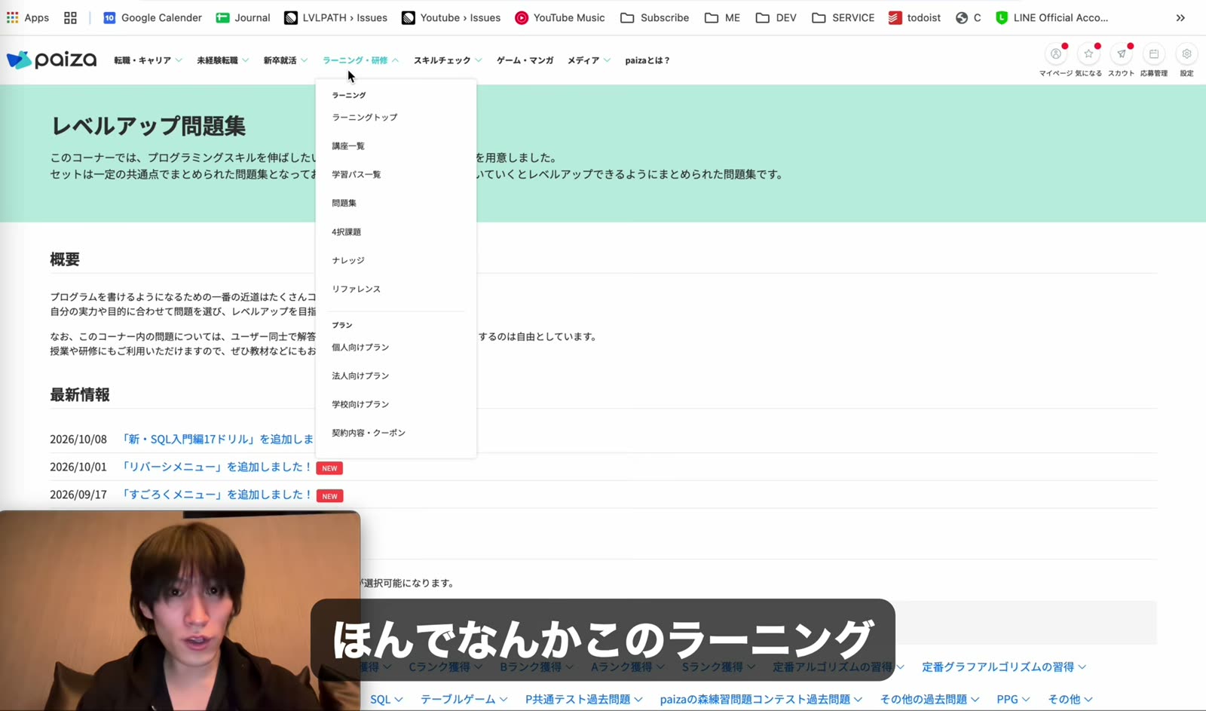Image resolution: width=1206 pixels, height=711 pixels.
Task: Collapse the ラーニング・研修 menu
Action: (360, 60)
